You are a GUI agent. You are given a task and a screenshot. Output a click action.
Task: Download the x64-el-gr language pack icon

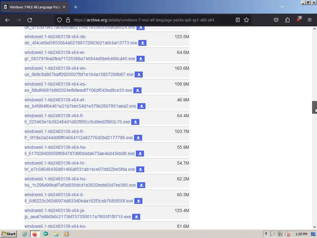pyautogui.click(x=141, y=59)
